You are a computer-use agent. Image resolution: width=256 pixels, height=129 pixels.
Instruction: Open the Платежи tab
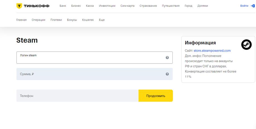coord(56,20)
